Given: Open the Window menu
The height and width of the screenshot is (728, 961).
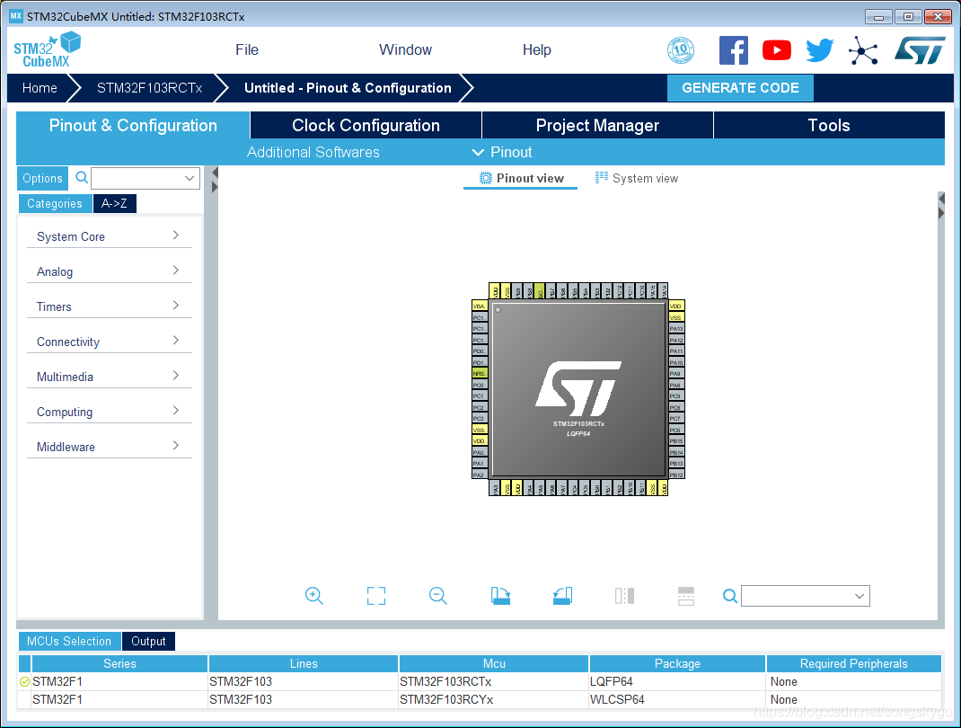Looking at the screenshot, I should [x=404, y=49].
